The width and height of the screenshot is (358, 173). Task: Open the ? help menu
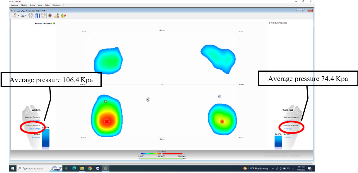coord(64,5)
